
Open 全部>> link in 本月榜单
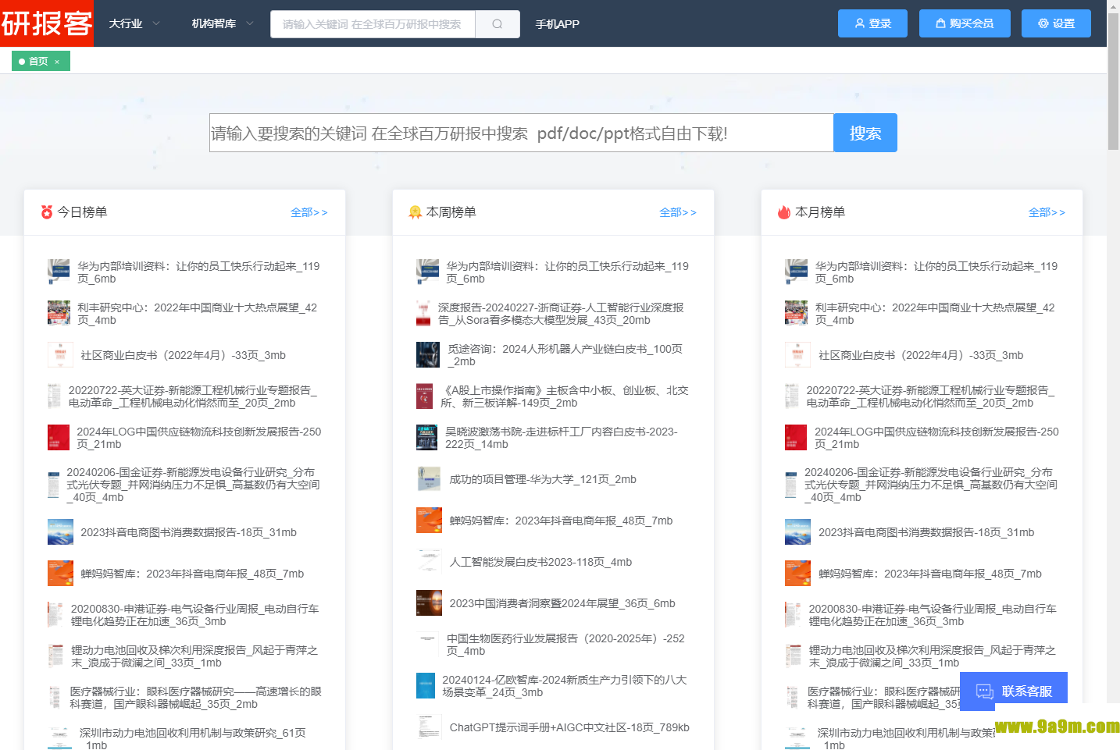[x=1047, y=212]
